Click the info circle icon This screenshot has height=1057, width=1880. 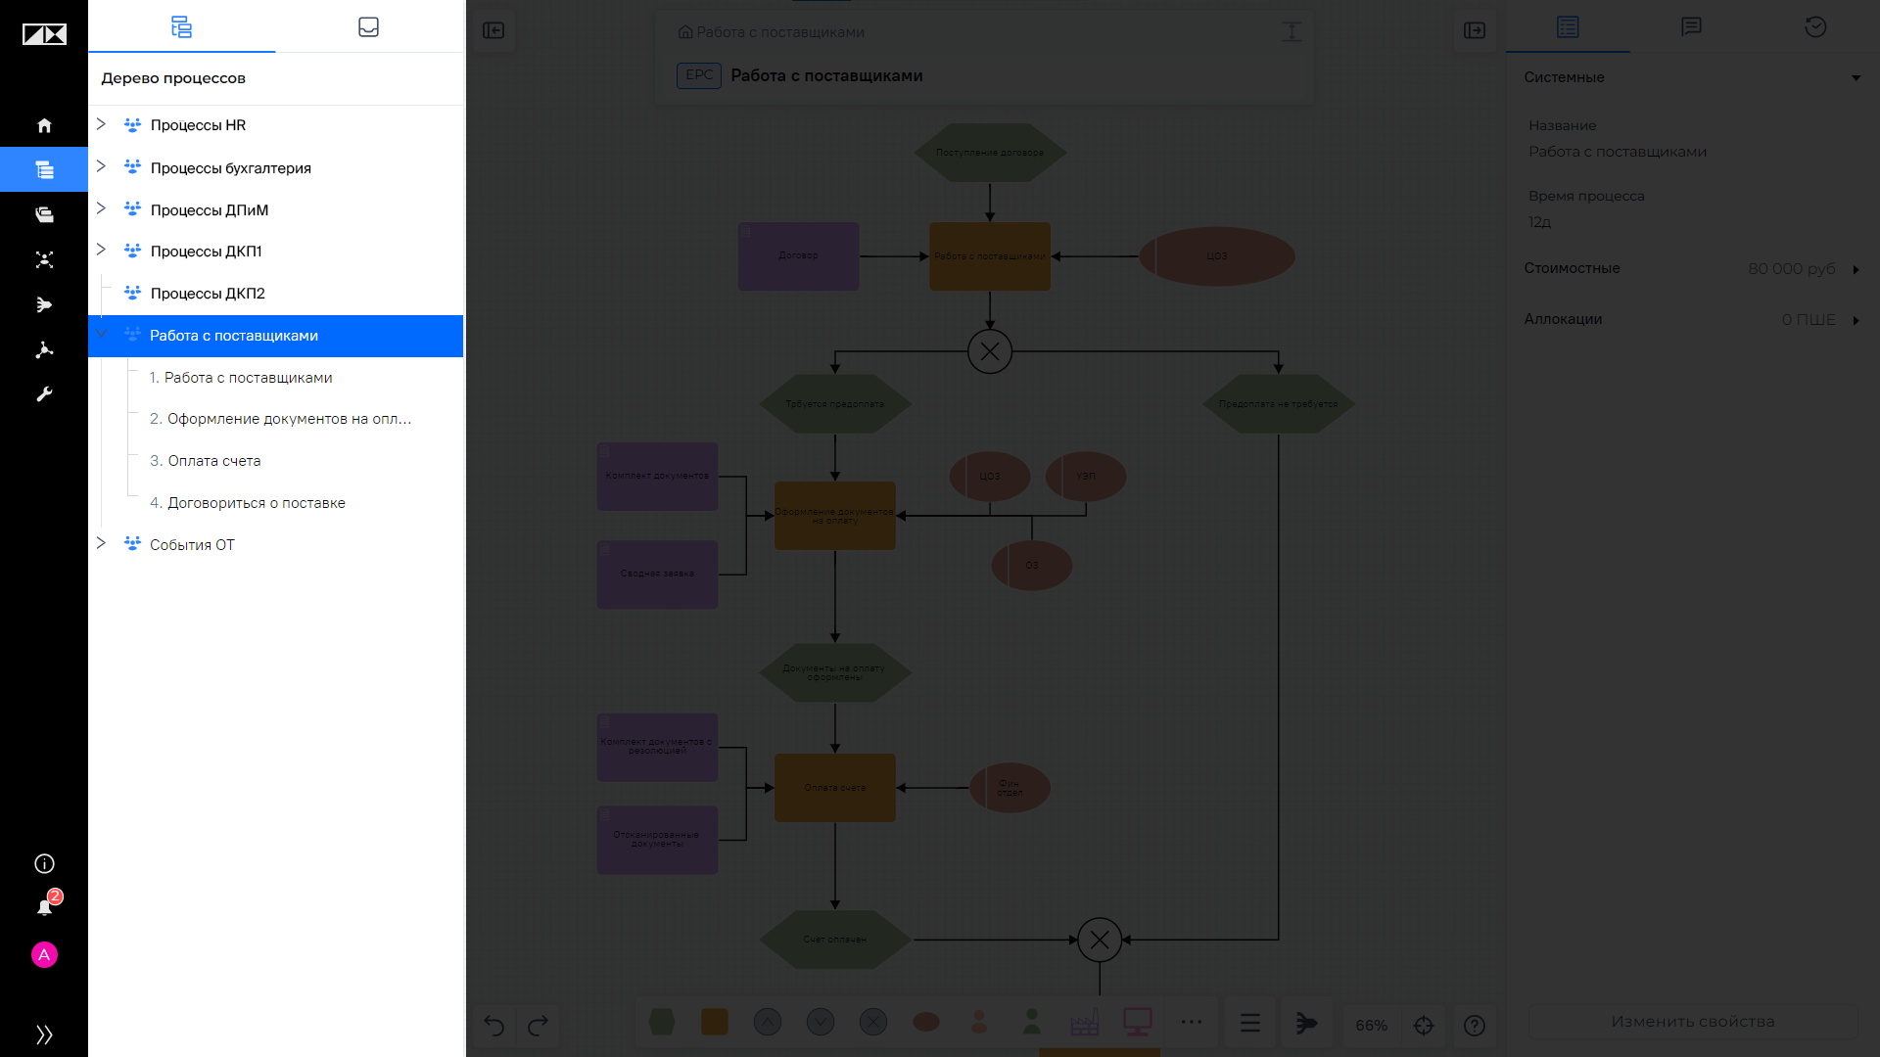point(44,863)
